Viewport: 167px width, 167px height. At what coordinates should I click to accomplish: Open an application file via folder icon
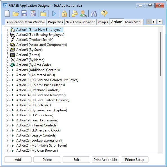click(16, 13)
